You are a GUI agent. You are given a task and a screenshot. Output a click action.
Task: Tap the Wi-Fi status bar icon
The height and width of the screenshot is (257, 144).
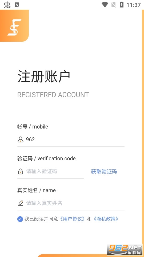105,5
